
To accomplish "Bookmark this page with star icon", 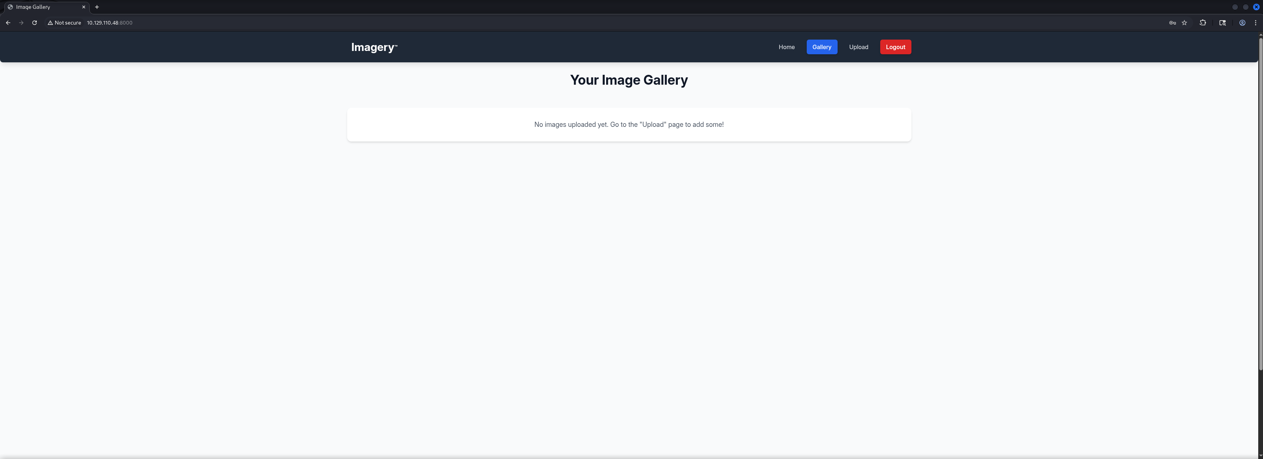I will (1184, 22).
